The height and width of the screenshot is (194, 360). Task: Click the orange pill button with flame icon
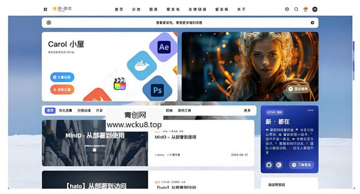[62, 89]
